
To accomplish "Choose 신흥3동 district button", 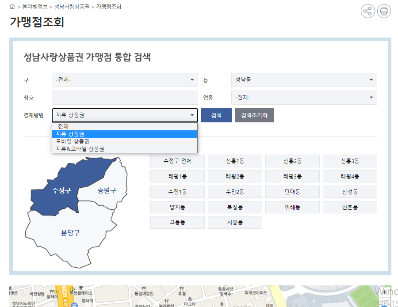I will click(350, 161).
